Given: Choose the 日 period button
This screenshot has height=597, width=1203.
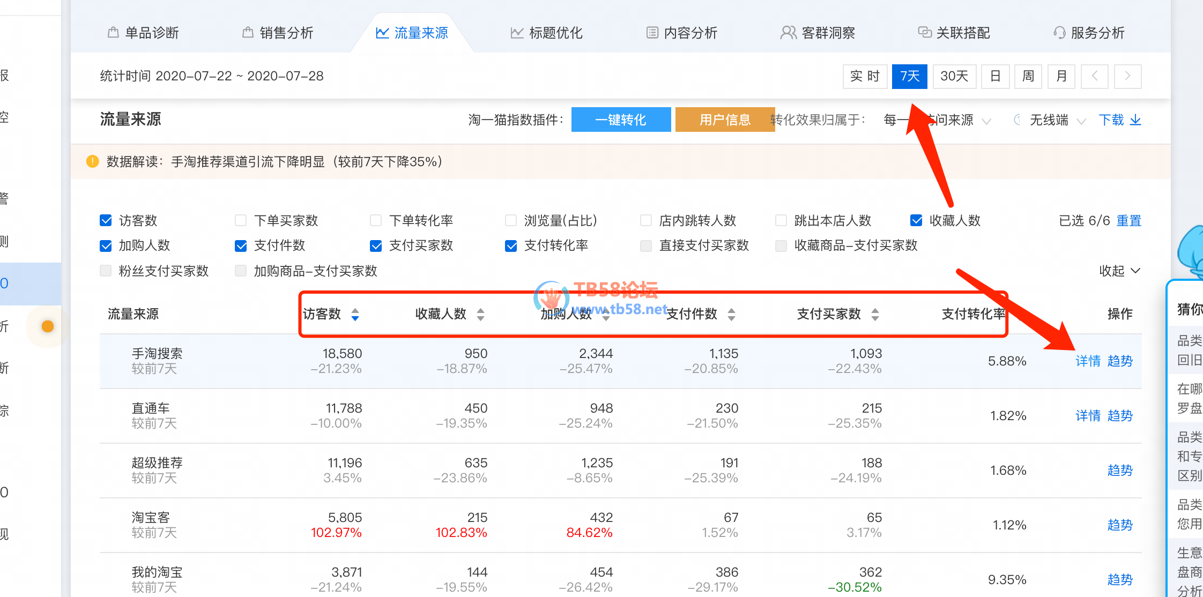Looking at the screenshot, I should [x=996, y=76].
